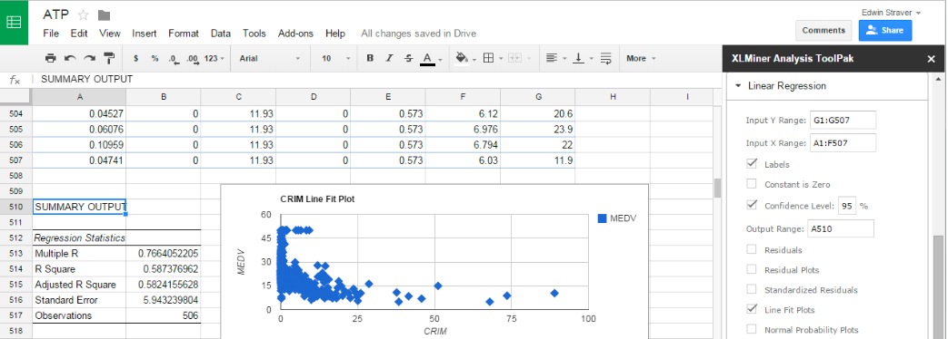Select column A header
Viewport: 948px width, 339px height.
(x=78, y=96)
